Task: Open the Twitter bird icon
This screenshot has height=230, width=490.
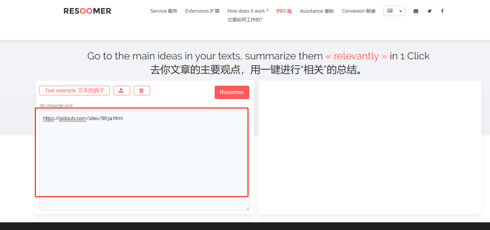Action: 430,11
